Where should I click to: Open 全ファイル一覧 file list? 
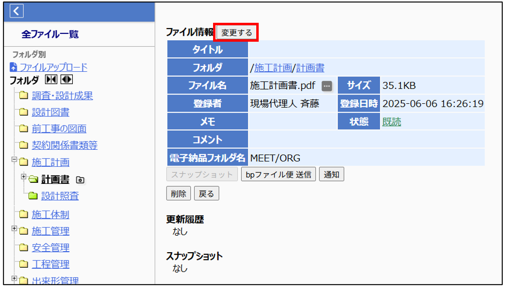(50, 34)
